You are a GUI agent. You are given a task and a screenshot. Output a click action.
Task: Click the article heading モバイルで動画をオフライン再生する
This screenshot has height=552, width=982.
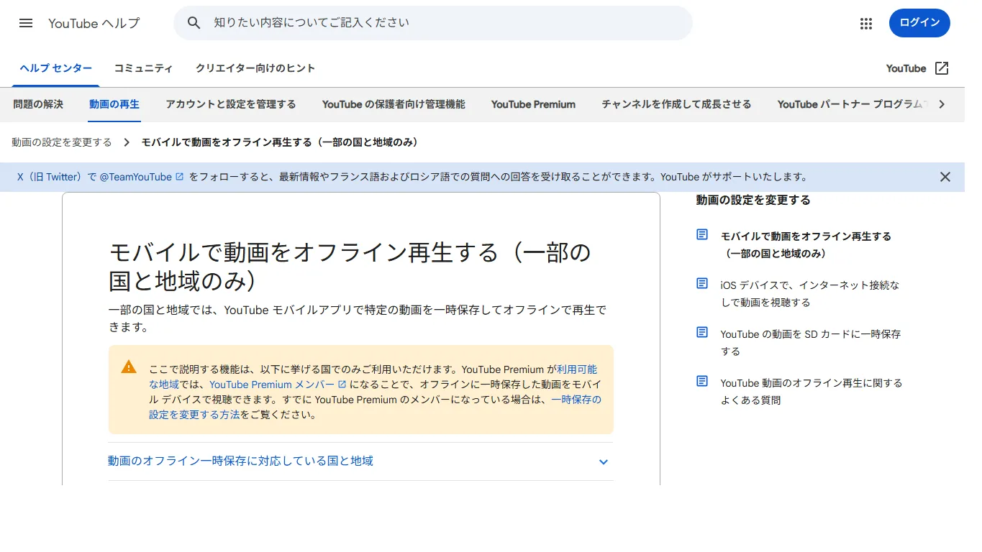click(x=350, y=266)
